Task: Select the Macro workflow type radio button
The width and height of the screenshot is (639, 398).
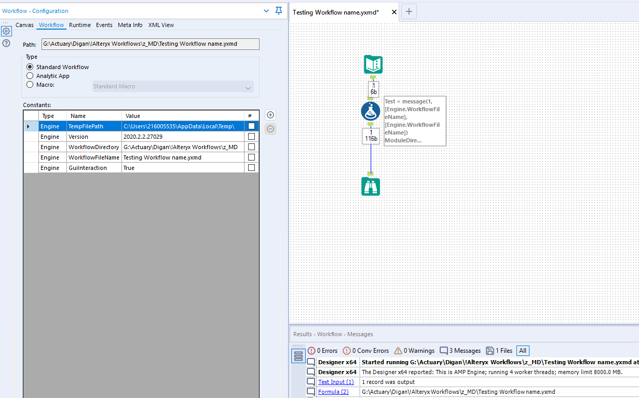Action: [30, 85]
